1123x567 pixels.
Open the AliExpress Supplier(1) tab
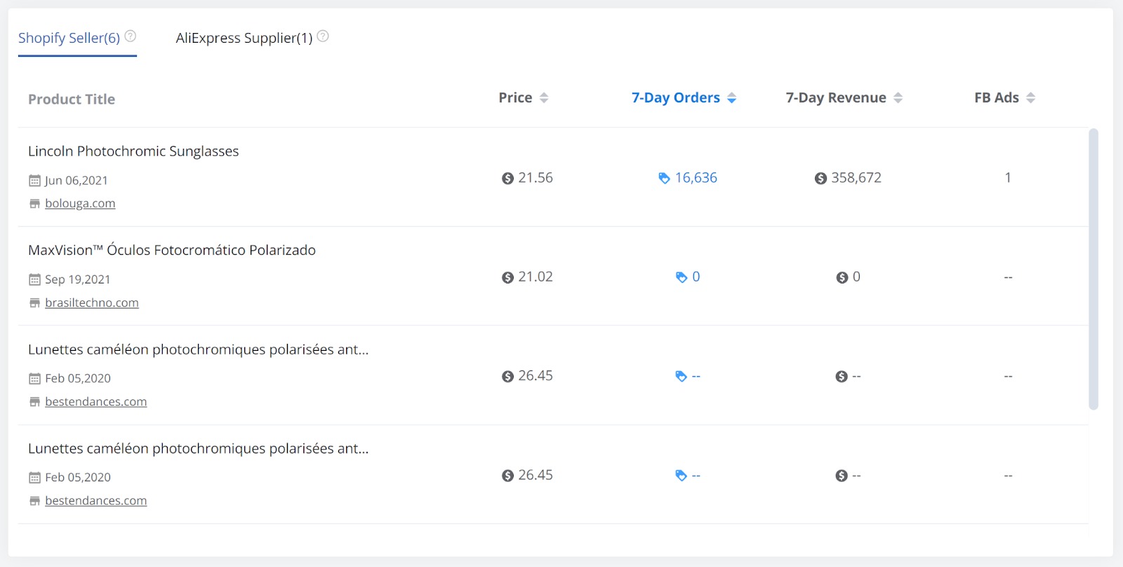click(244, 38)
